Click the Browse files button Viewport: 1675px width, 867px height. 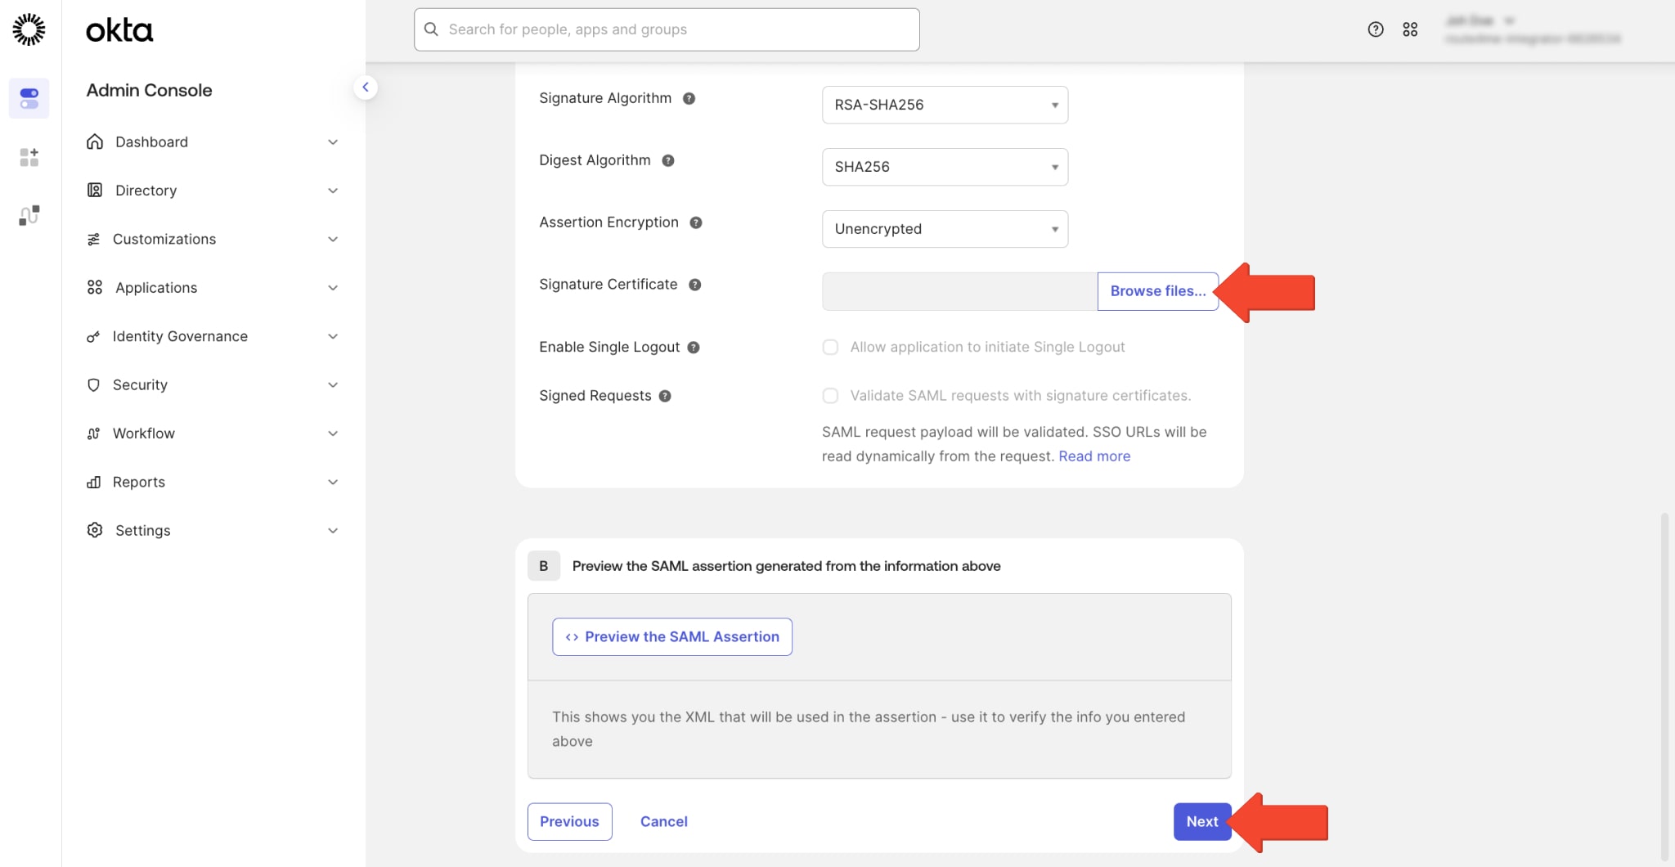(x=1157, y=291)
